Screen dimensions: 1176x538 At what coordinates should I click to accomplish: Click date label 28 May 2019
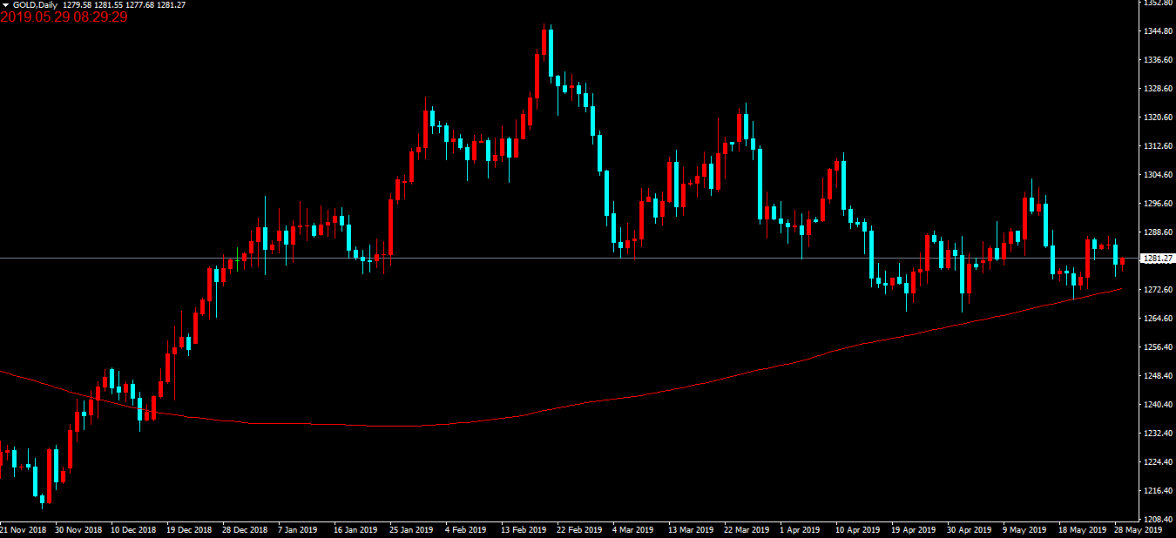click(1138, 529)
